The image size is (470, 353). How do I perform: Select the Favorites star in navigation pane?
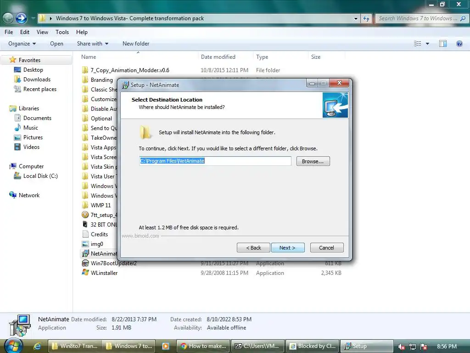[x=12, y=60]
